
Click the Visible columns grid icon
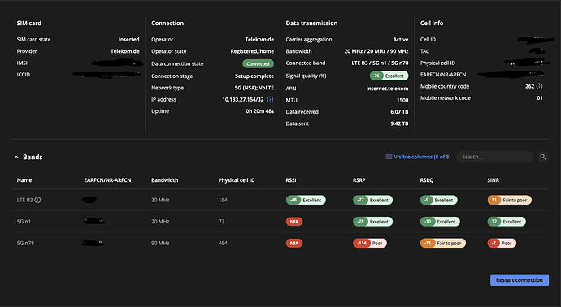point(389,157)
